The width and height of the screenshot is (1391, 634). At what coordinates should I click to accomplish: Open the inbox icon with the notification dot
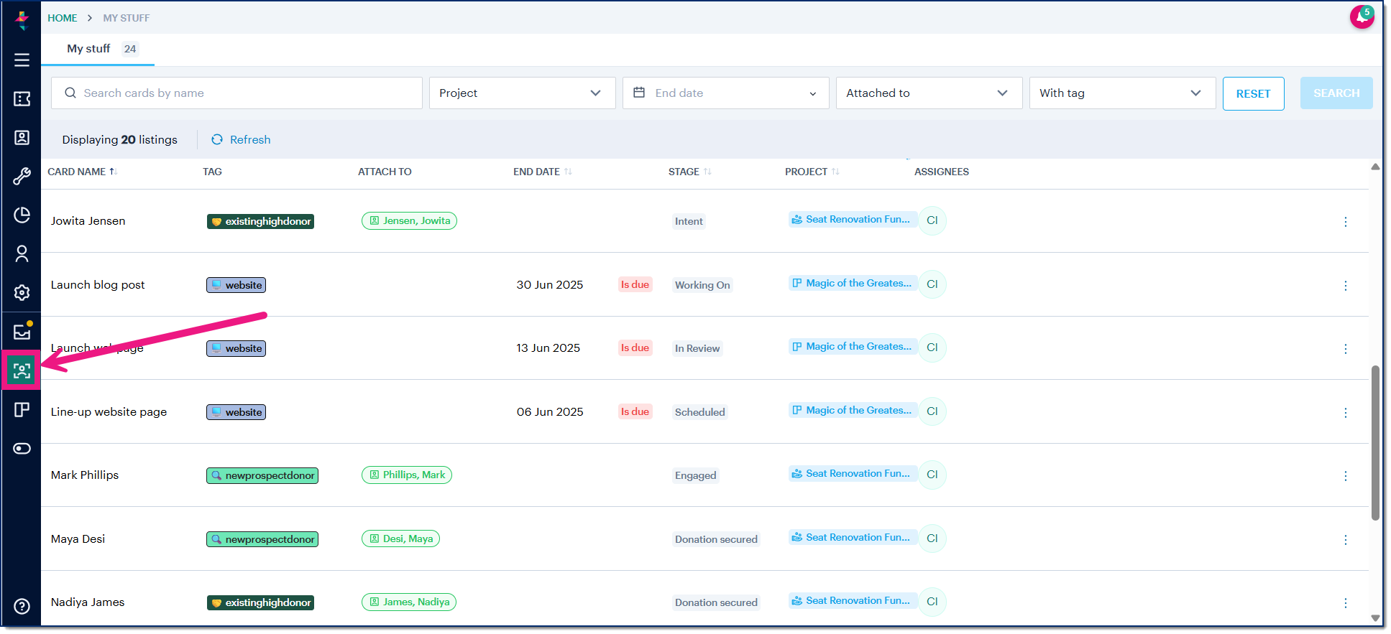click(x=22, y=331)
